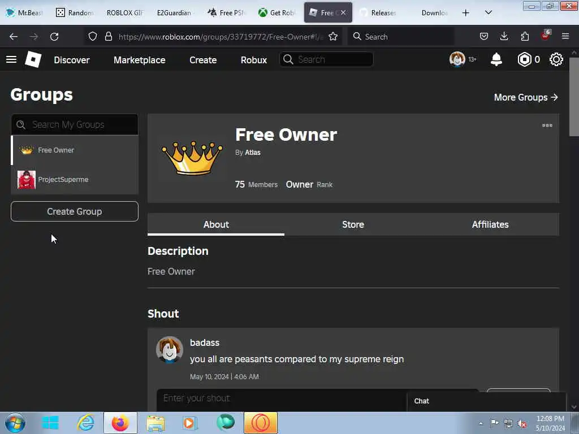The image size is (579, 434).
Task: Switch to the Releases browser tab
Action: coord(378,12)
